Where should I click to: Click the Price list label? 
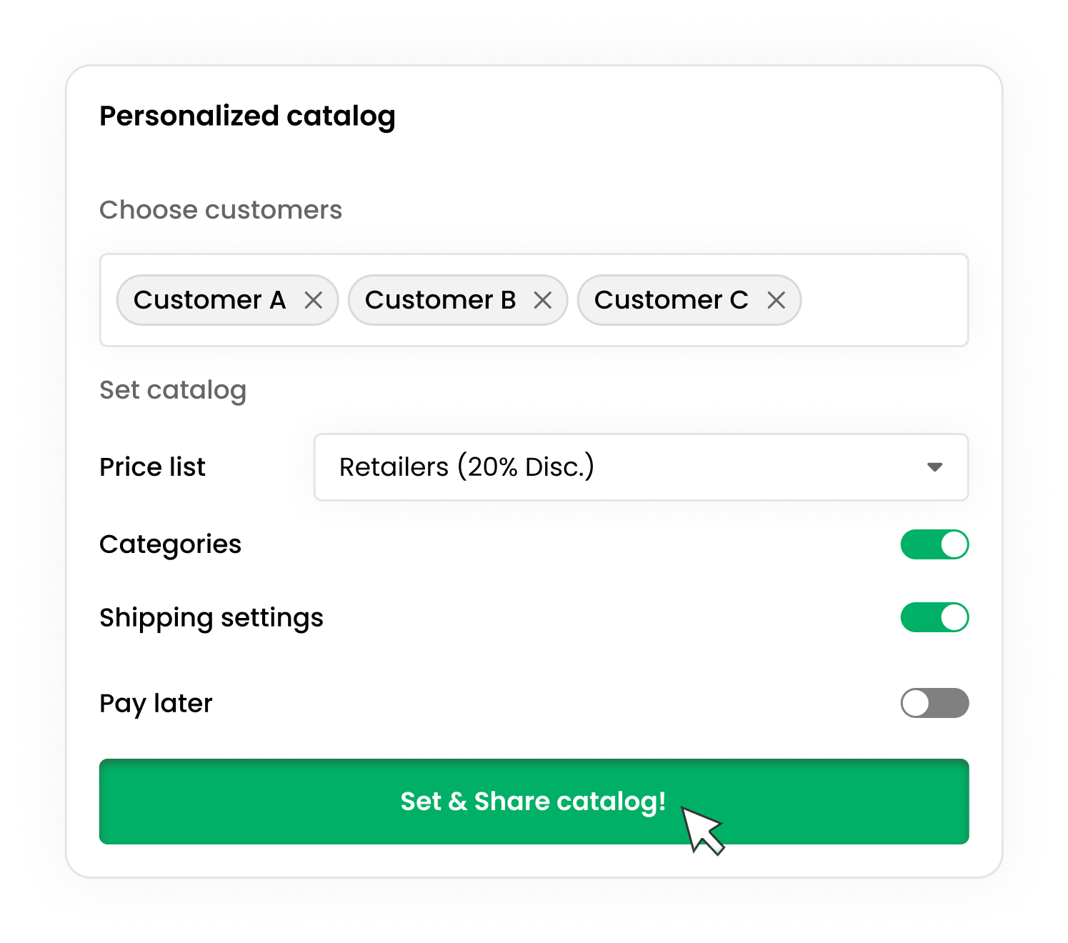[152, 467]
